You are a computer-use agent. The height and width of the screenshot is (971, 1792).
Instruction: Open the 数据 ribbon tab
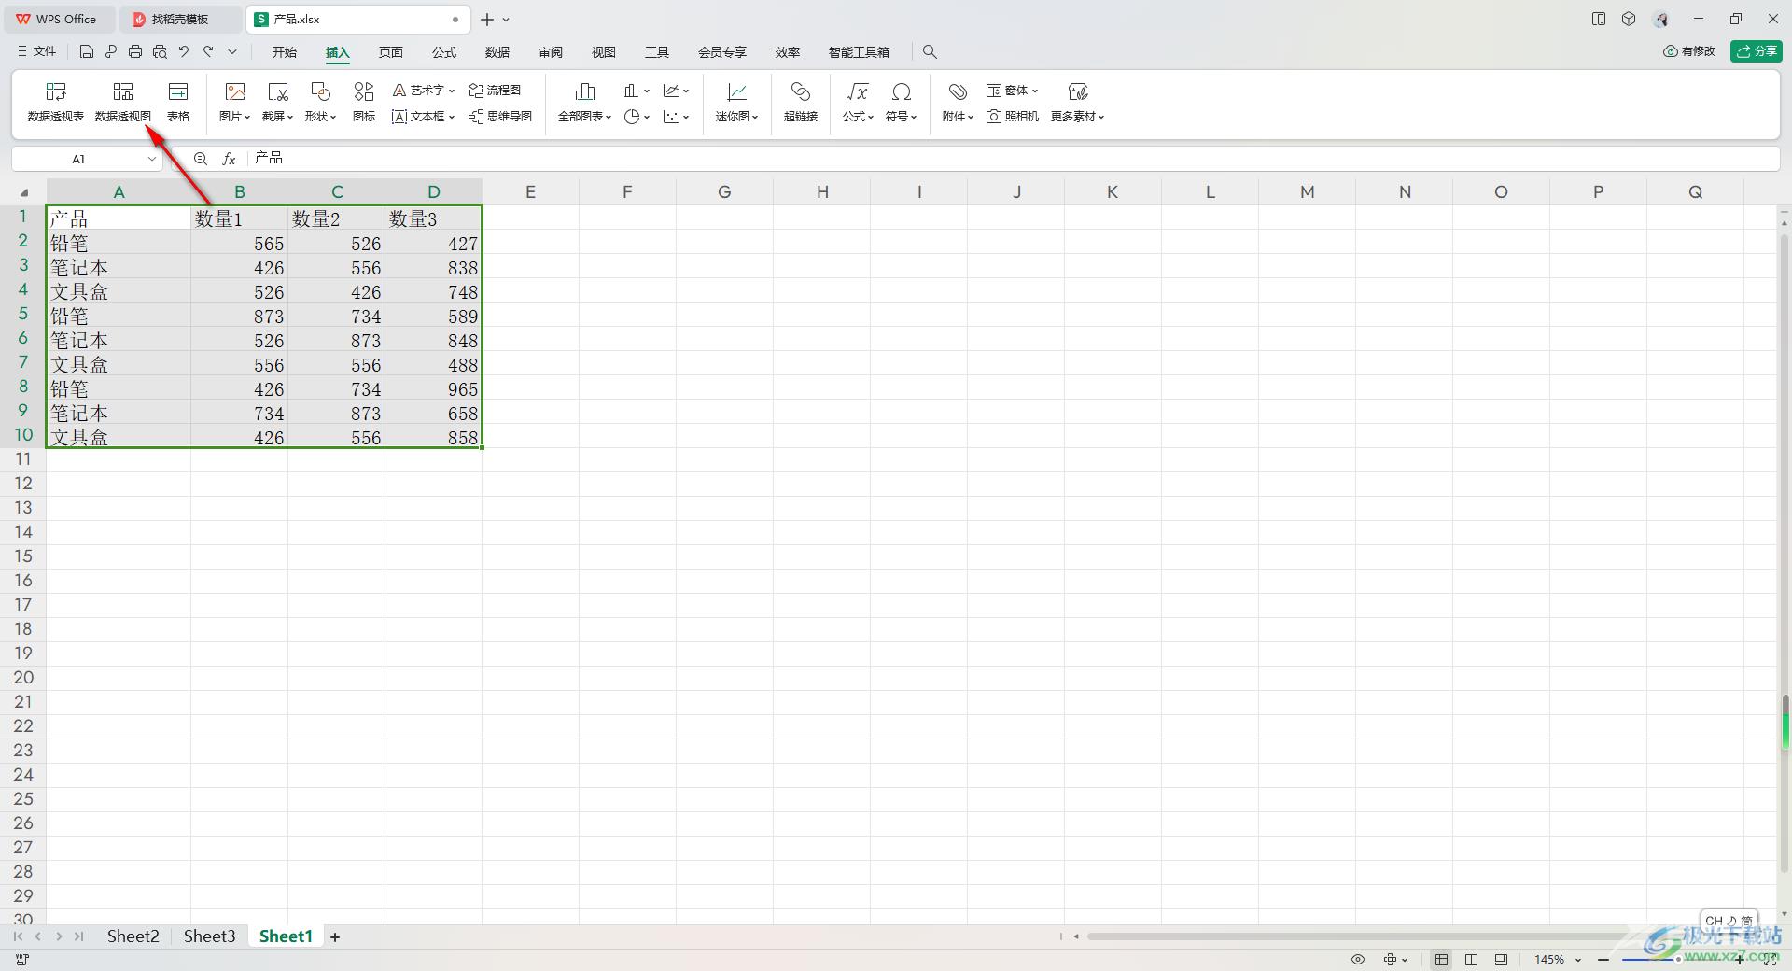497,52
